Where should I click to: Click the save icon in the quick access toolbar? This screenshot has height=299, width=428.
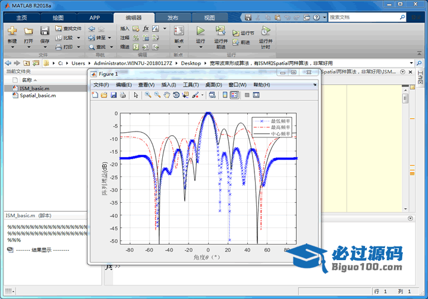[248, 17]
